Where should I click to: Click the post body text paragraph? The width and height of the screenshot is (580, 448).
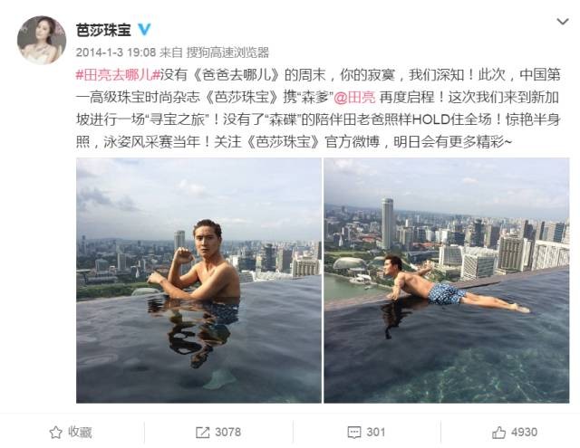coord(318,109)
